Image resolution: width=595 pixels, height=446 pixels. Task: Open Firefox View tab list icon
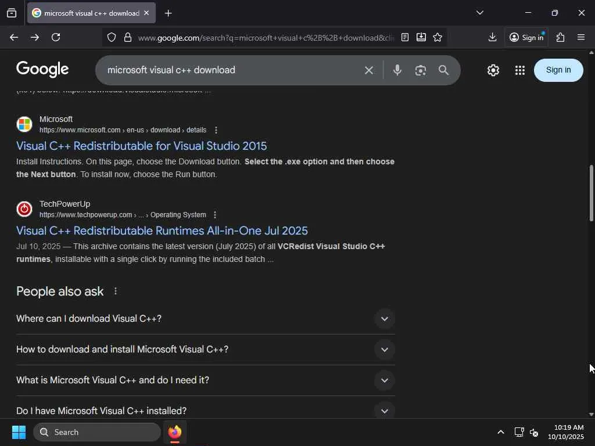12,13
